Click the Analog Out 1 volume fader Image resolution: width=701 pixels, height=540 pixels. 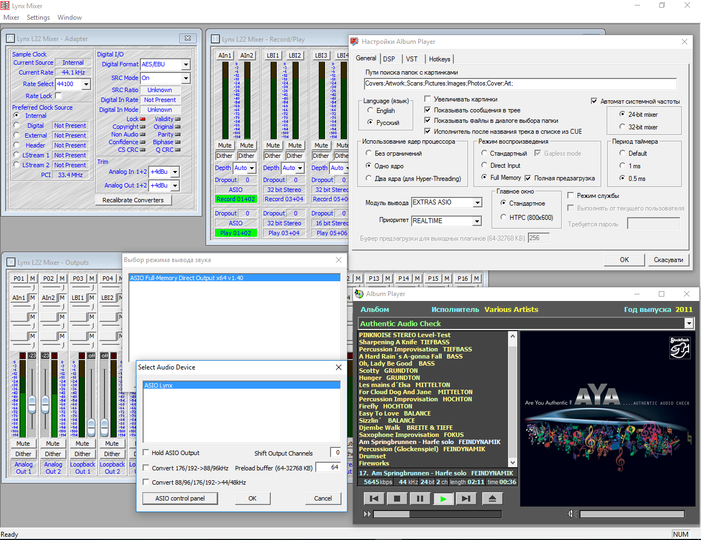[x=32, y=404]
